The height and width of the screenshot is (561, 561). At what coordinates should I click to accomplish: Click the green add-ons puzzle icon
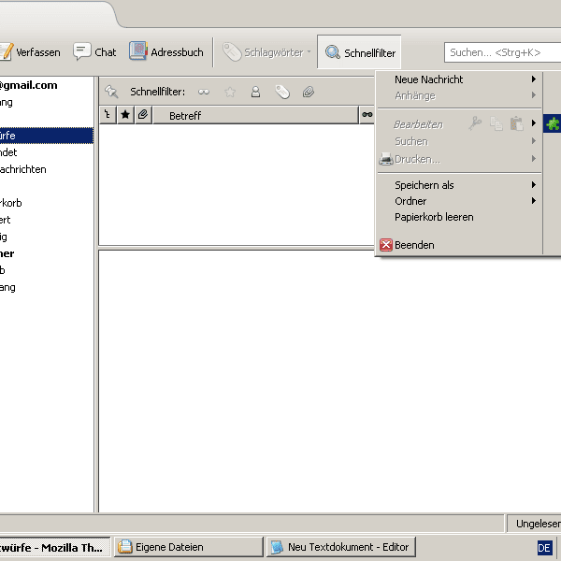[553, 123]
